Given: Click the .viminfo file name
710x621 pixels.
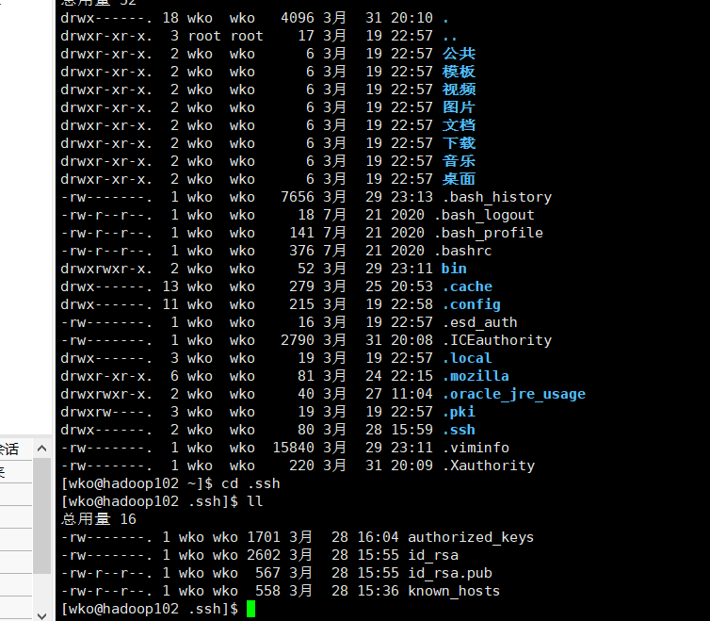Looking at the screenshot, I should click(476, 448).
